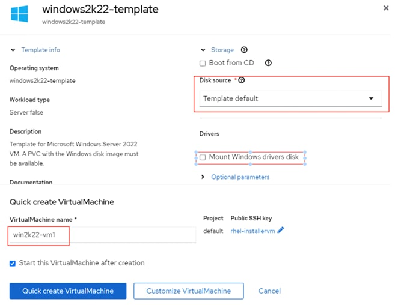Click the help icon next to Storage
Viewport: 404px width, 305px height.
[244, 50]
